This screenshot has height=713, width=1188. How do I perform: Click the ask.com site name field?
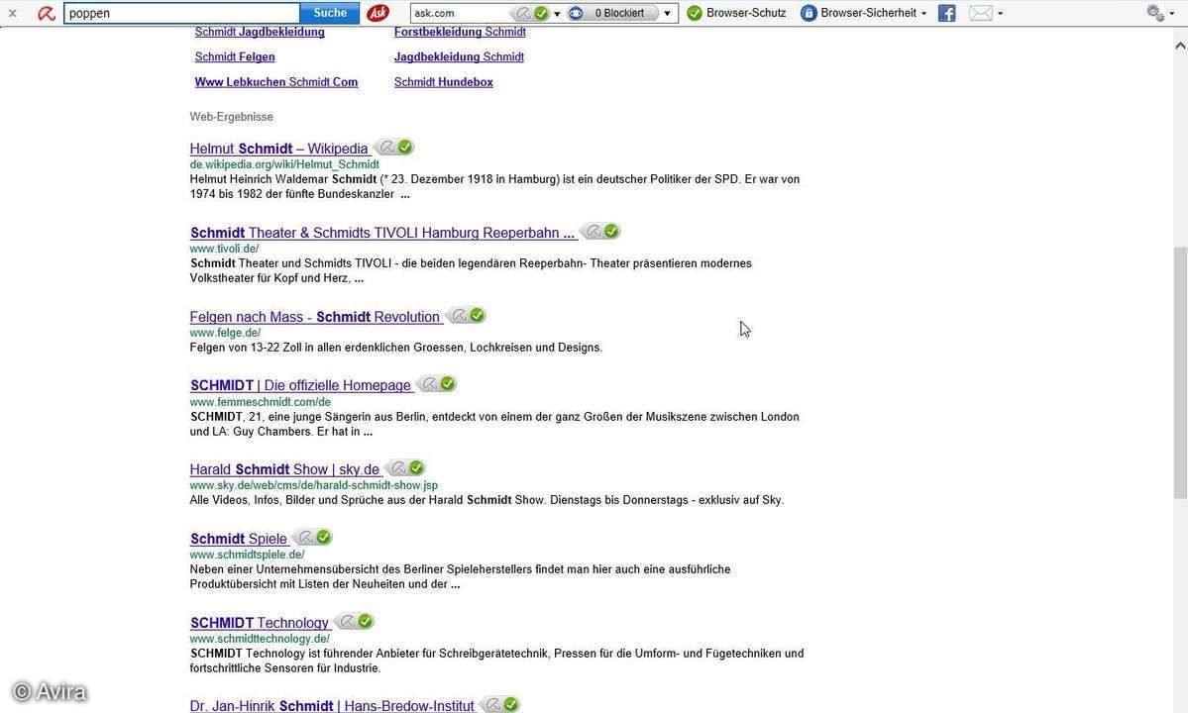461,13
